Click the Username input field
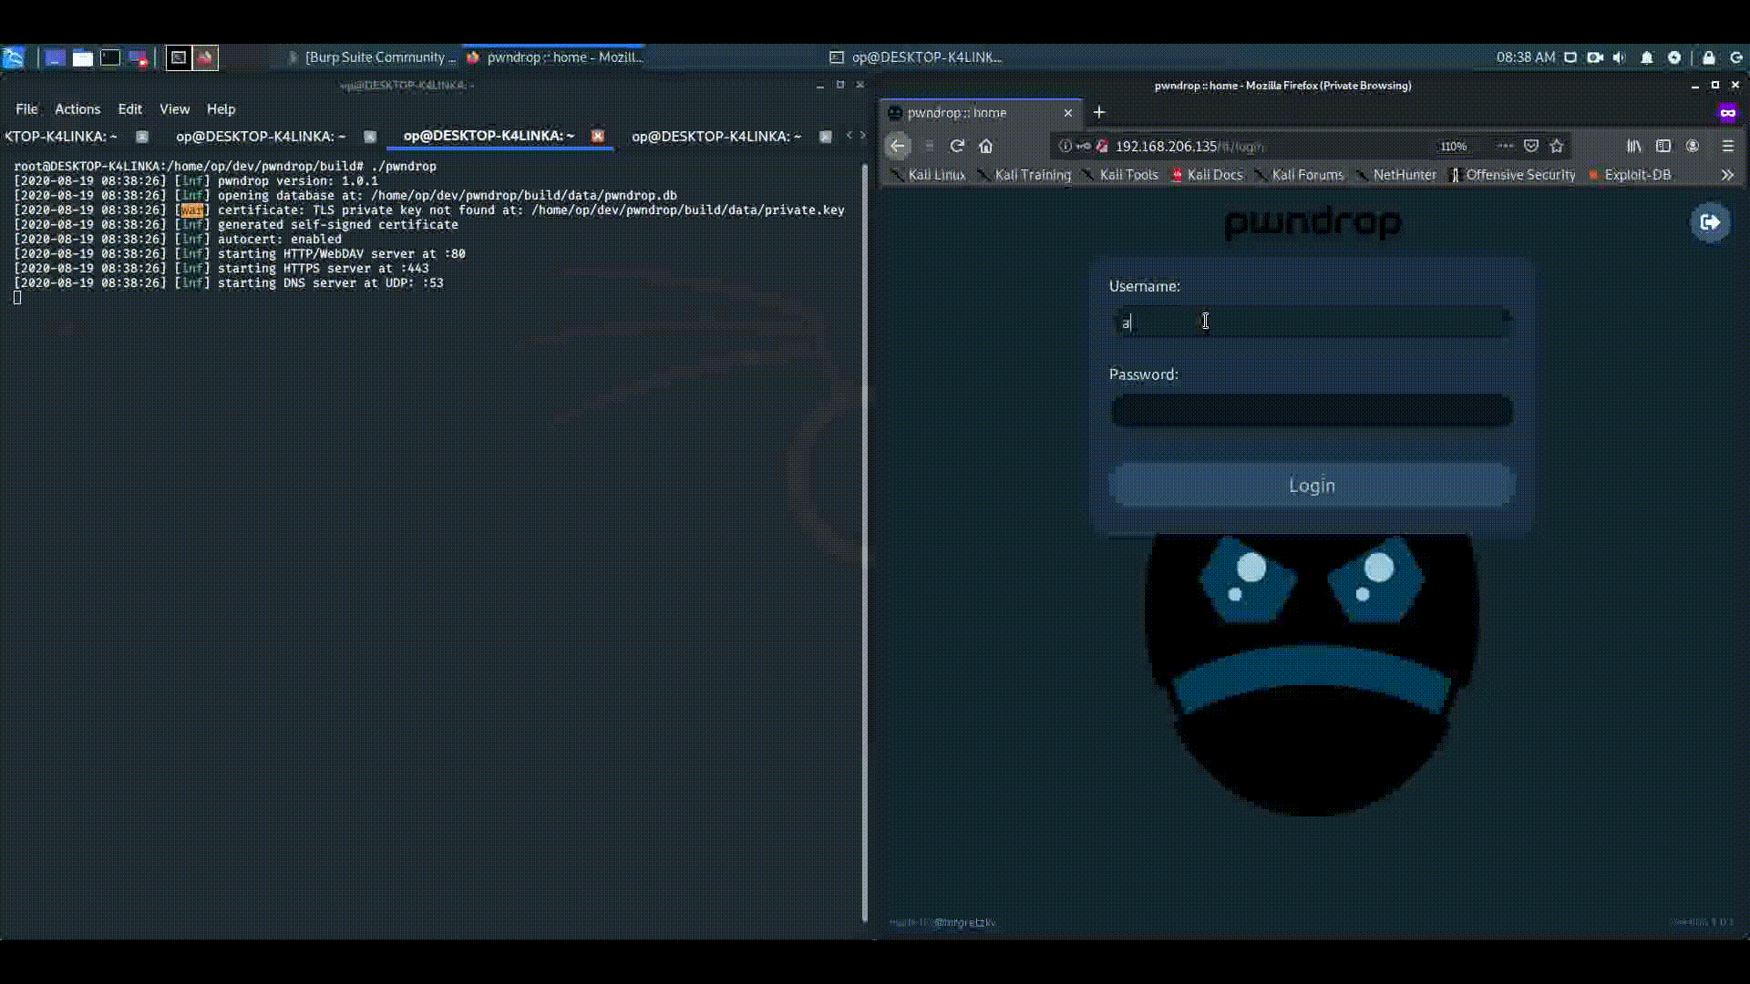1750x984 pixels. tap(1310, 322)
